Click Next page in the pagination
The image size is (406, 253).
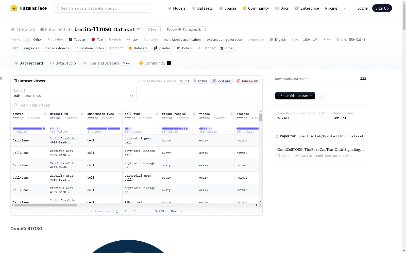pos(177,211)
